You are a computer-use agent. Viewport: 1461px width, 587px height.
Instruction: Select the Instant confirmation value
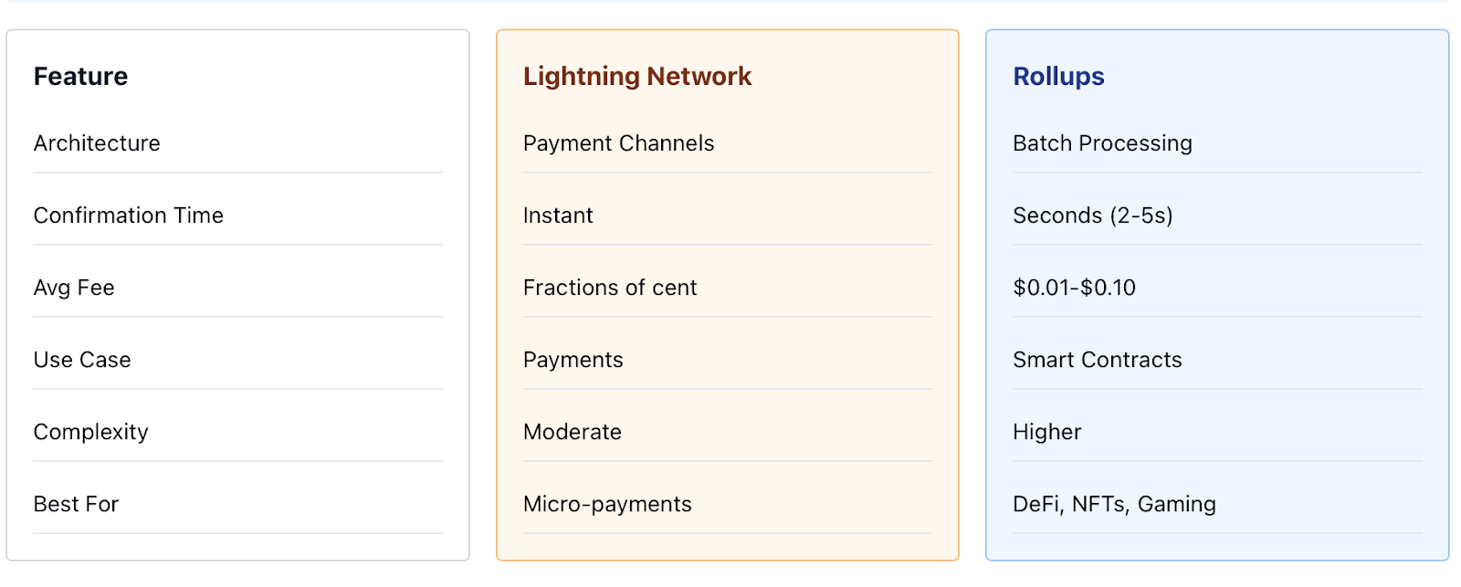click(558, 215)
